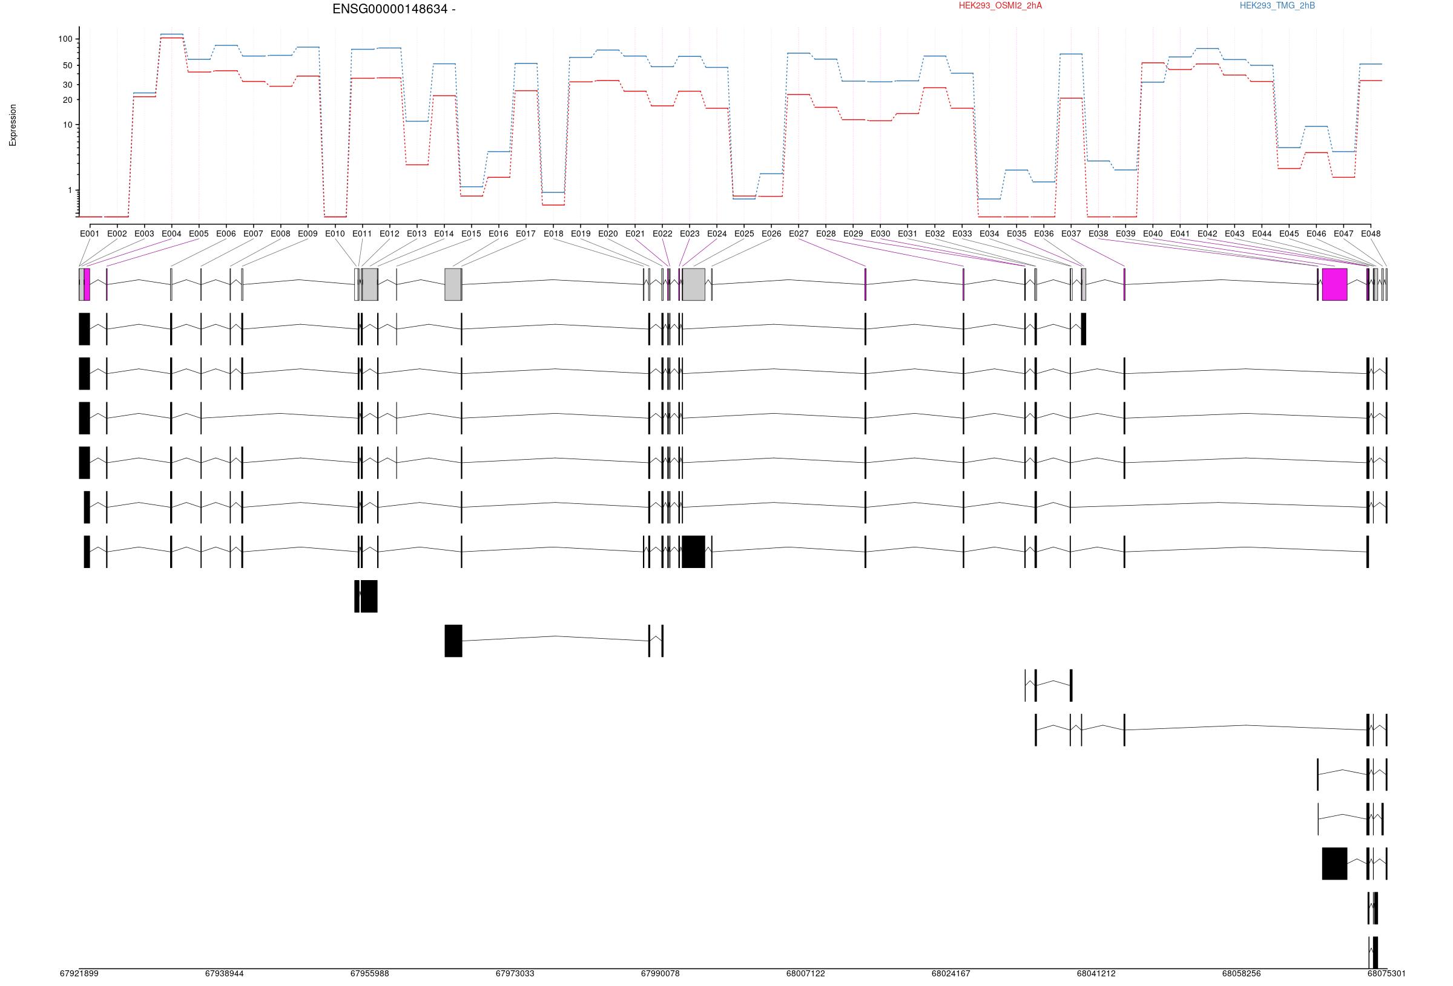
Task: Click genomic coordinate 68058256
Action: tap(1242, 973)
